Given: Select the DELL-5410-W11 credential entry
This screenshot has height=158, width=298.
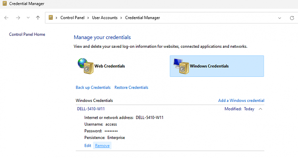Looking at the screenshot, I should tap(91, 109).
